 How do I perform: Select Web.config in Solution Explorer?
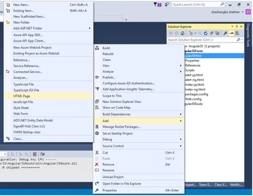coord(193,99)
